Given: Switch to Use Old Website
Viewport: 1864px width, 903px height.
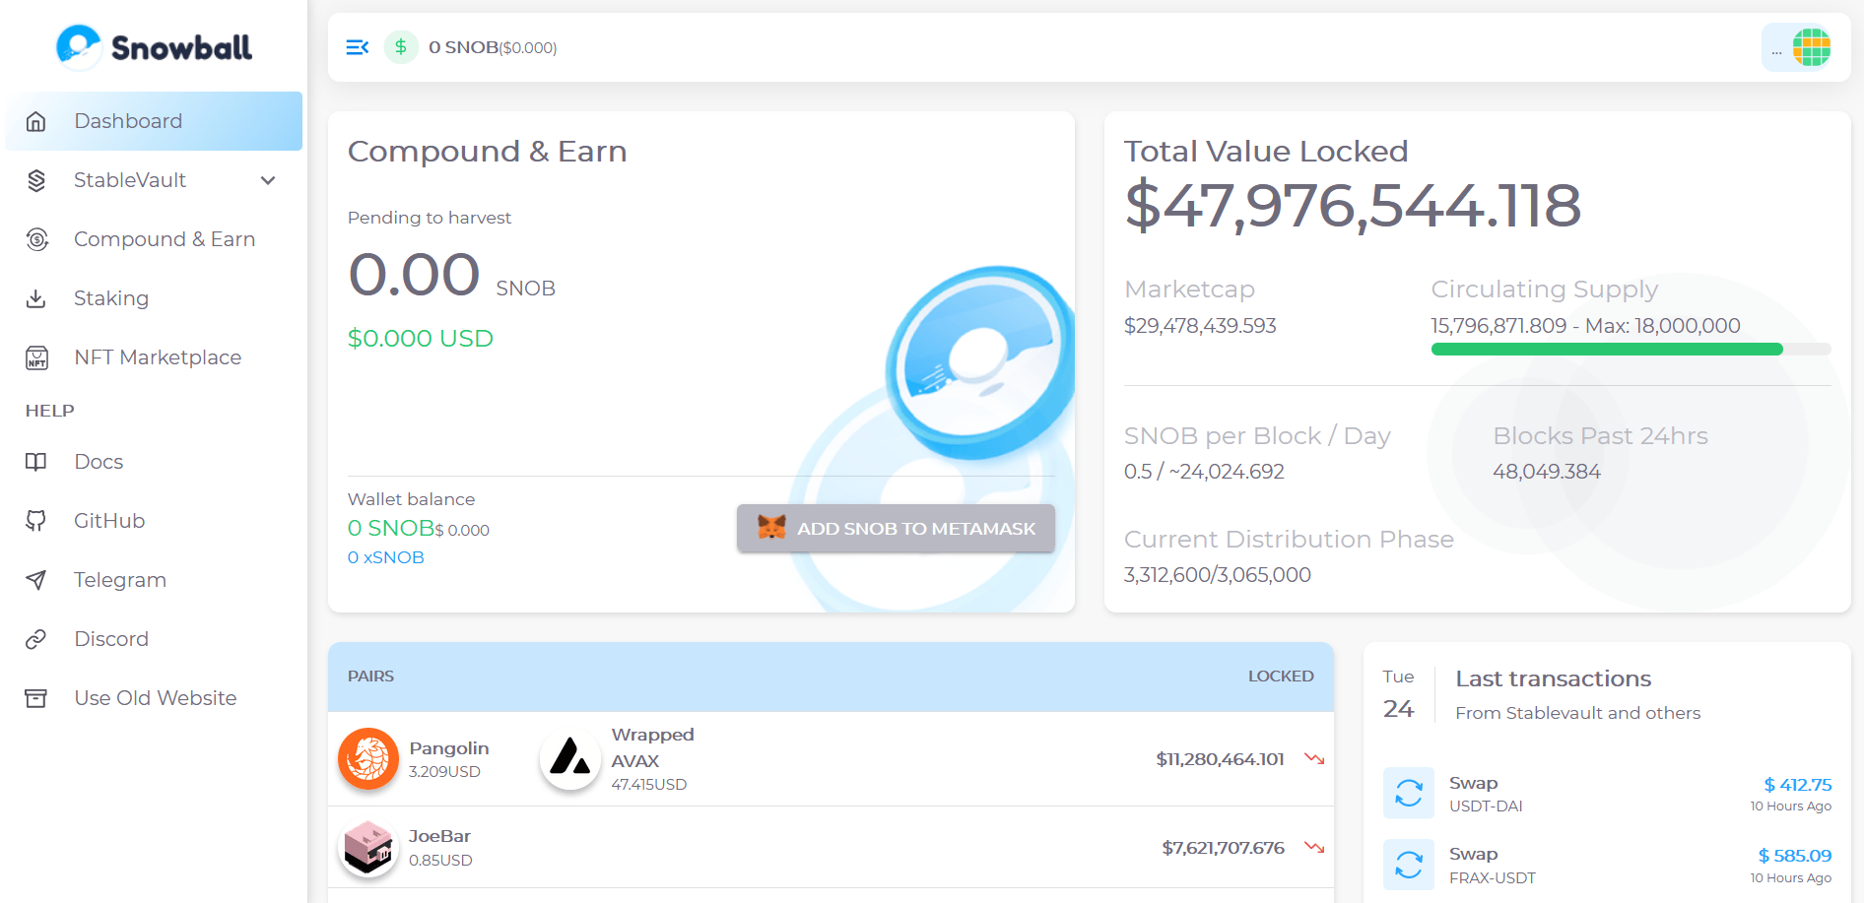Looking at the screenshot, I should pos(155,698).
